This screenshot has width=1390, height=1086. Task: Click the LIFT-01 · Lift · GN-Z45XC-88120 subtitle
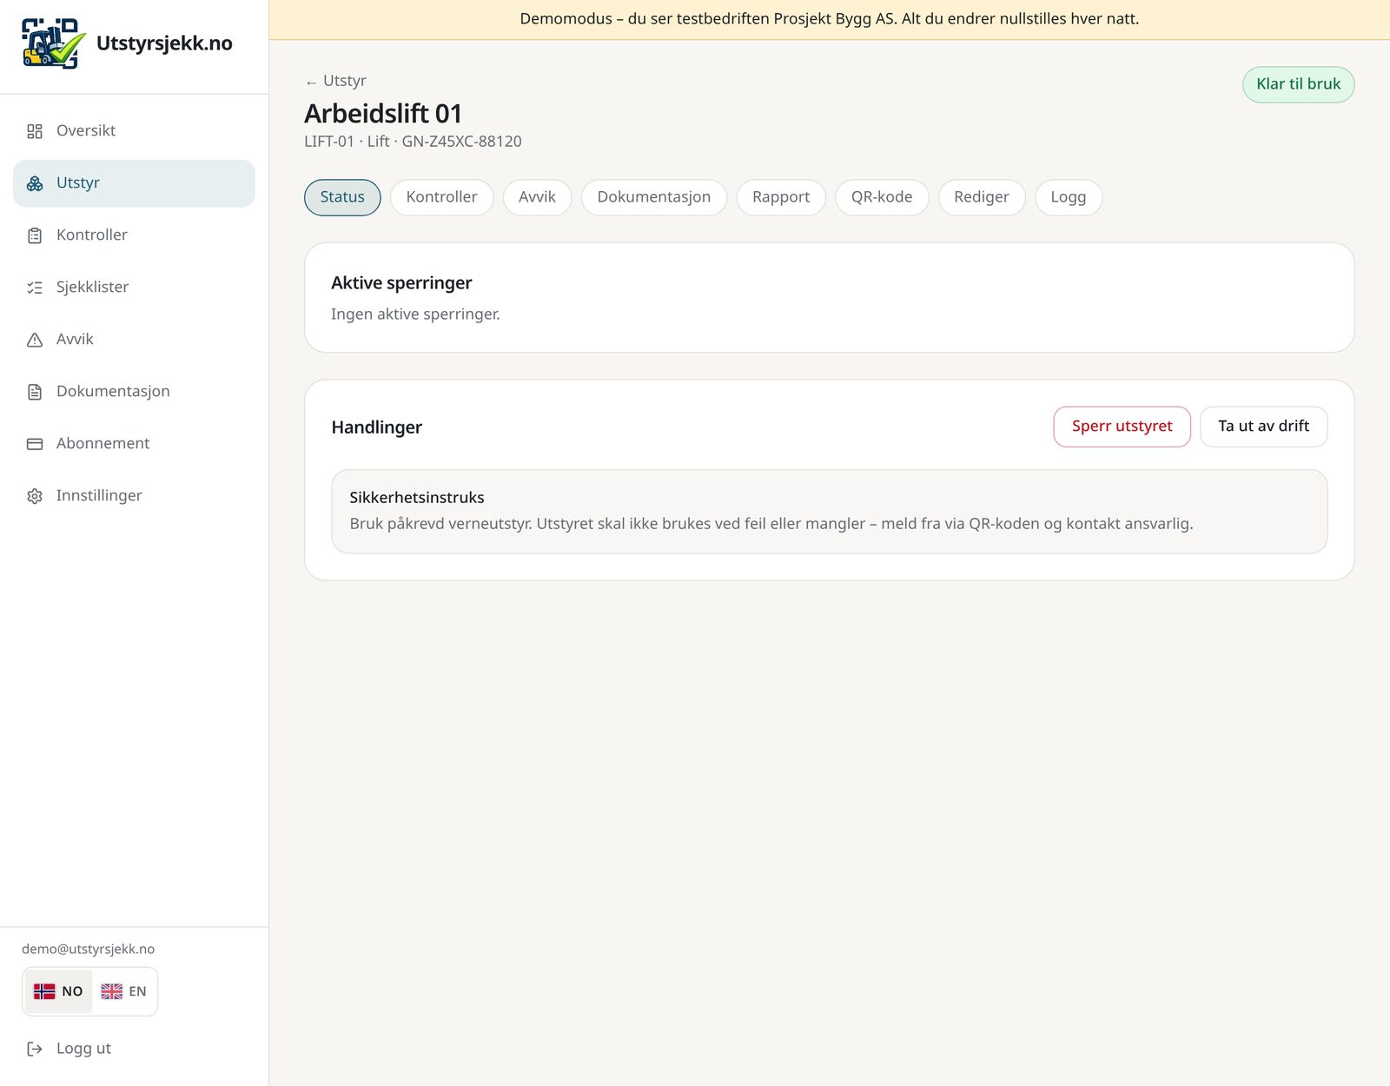[x=413, y=142]
